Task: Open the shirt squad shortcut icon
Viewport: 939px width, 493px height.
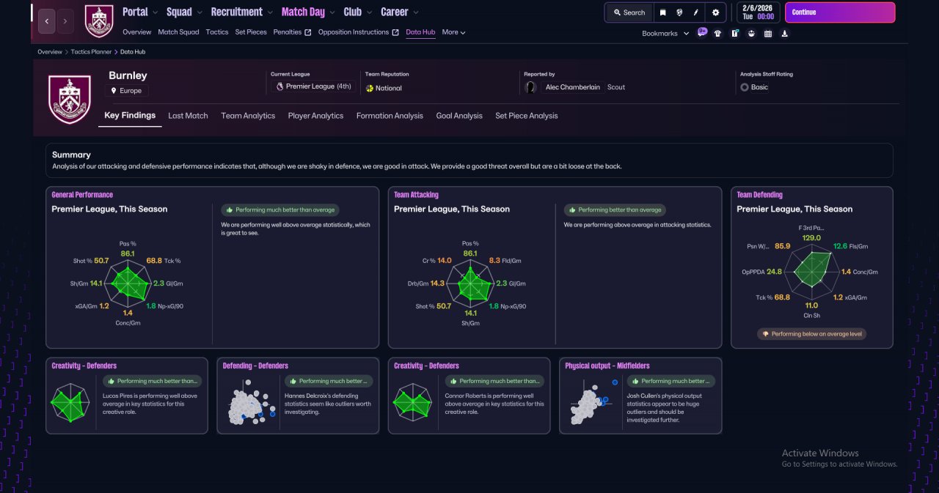Action: [717, 33]
